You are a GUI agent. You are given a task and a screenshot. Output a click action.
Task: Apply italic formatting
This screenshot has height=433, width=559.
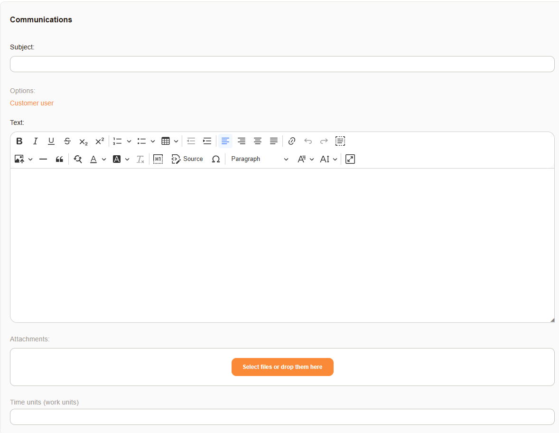pyautogui.click(x=35, y=141)
